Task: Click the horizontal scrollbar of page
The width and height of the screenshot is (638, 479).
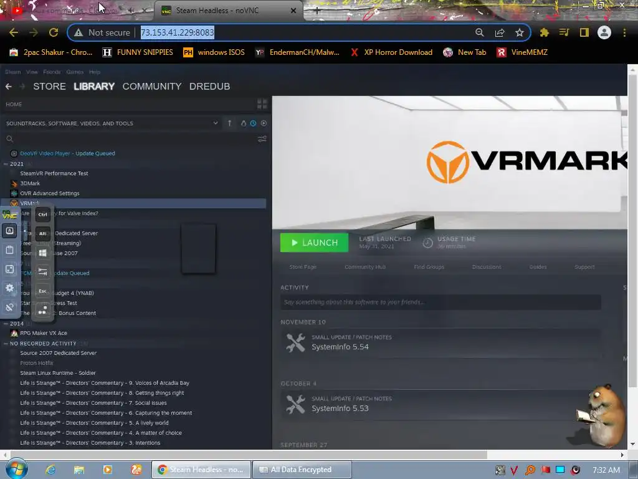Action: pos(249,455)
